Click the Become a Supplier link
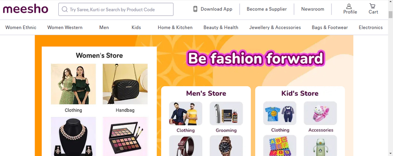 pyautogui.click(x=267, y=9)
